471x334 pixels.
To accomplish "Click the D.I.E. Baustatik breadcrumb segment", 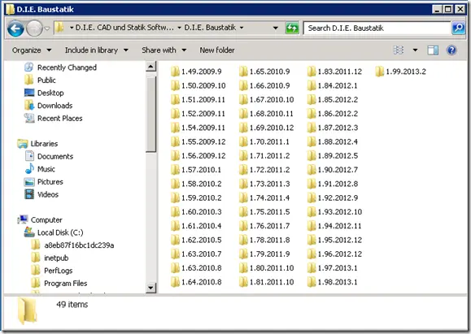I will coord(210,28).
